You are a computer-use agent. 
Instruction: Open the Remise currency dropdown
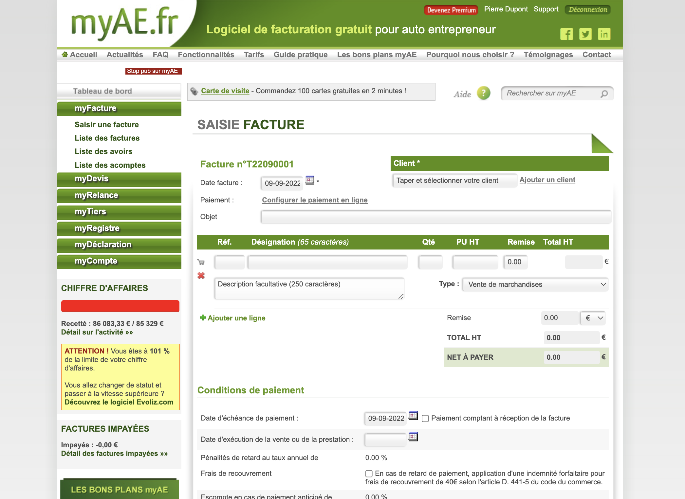593,318
